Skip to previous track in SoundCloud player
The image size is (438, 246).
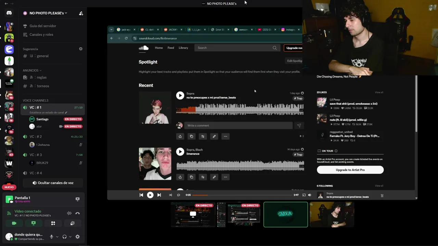click(141, 195)
